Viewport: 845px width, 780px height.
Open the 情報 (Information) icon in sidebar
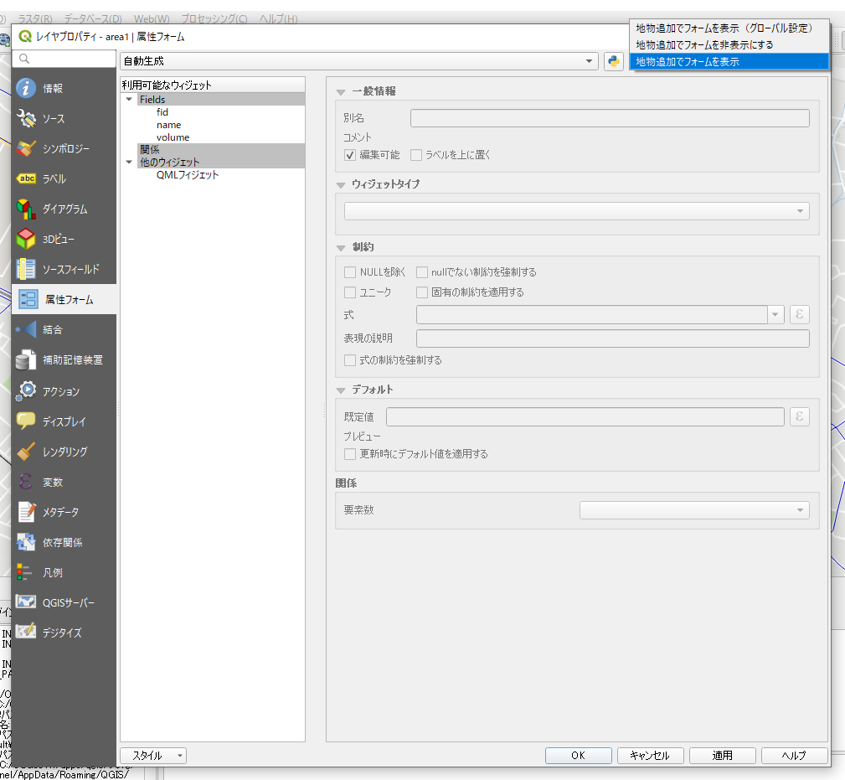pyautogui.click(x=27, y=88)
